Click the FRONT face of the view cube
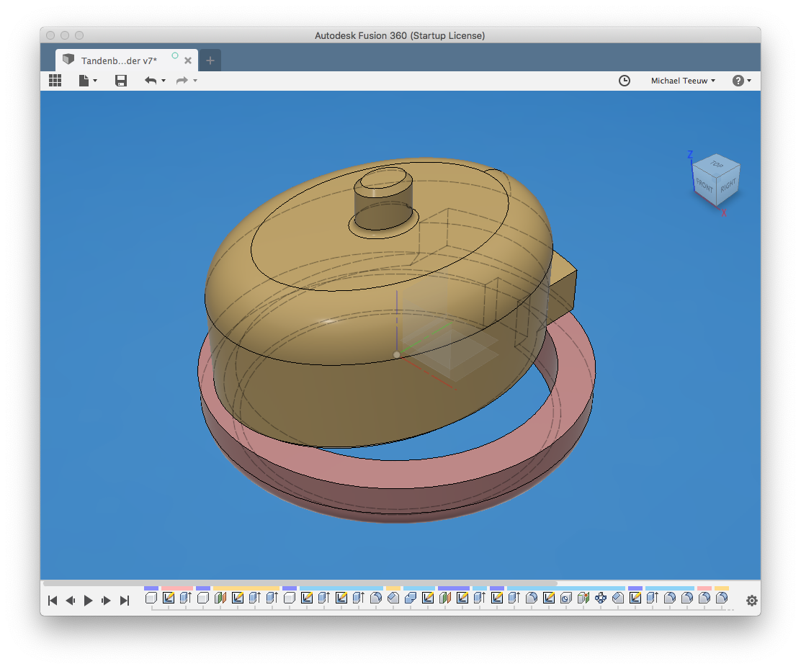801x669 pixels. click(x=704, y=185)
